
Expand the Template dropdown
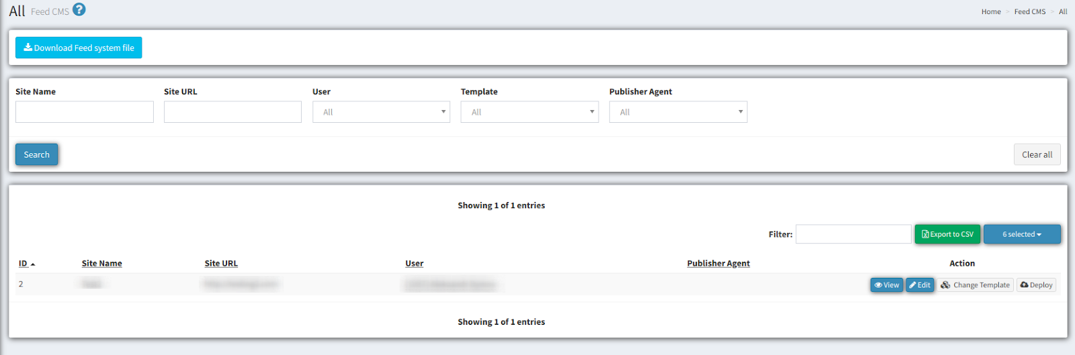(529, 112)
